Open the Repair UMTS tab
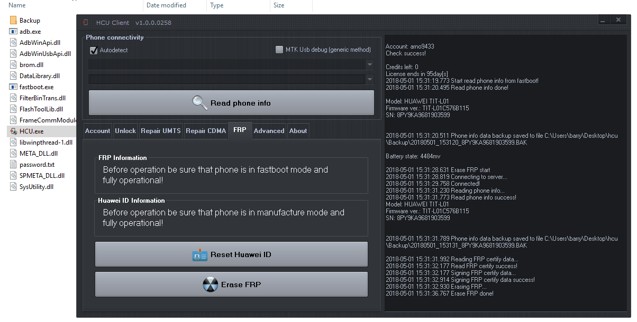The image size is (637, 322). pyautogui.click(x=161, y=131)
